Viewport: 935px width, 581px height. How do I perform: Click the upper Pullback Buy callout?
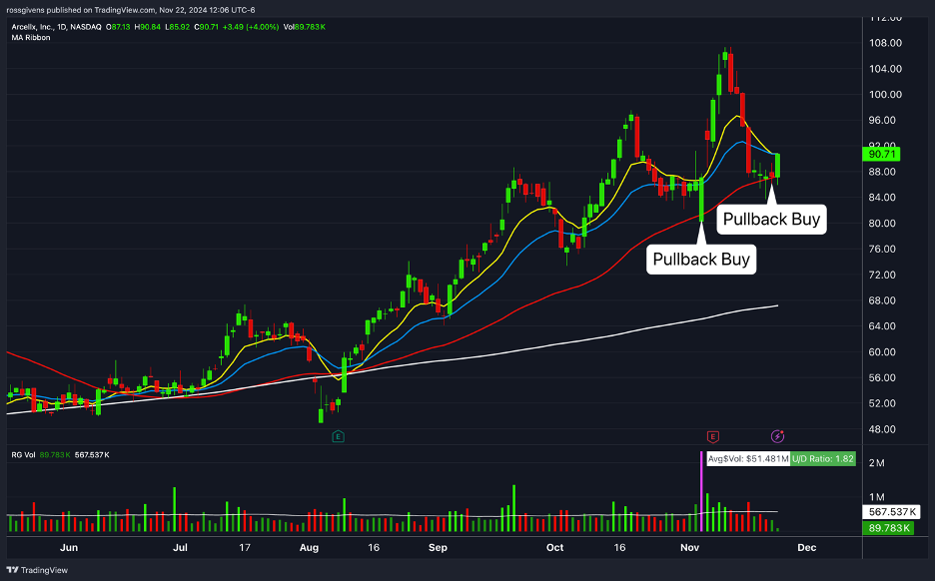pyautogui.click(x=771, y=220)
